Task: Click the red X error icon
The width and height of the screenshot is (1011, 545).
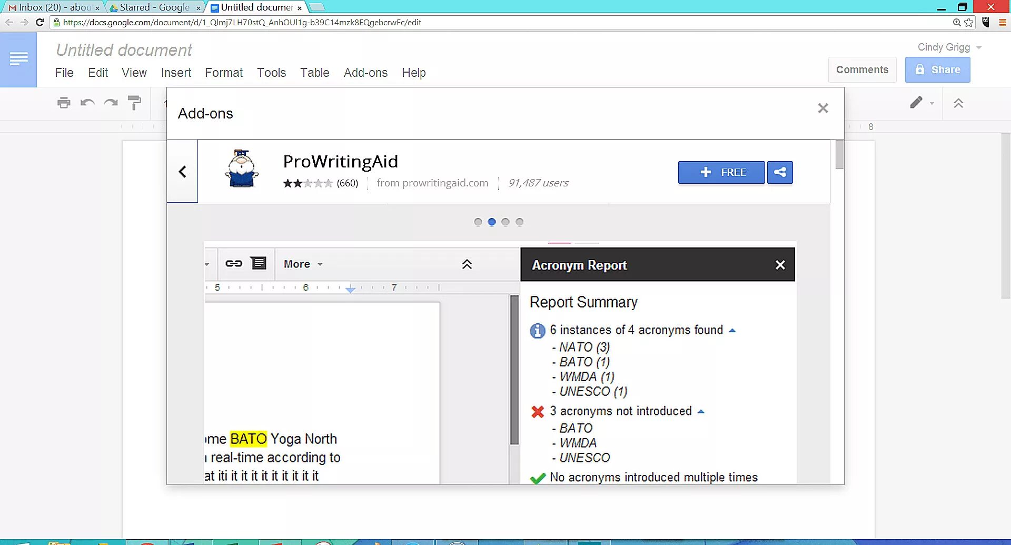Action: (538, 412)
